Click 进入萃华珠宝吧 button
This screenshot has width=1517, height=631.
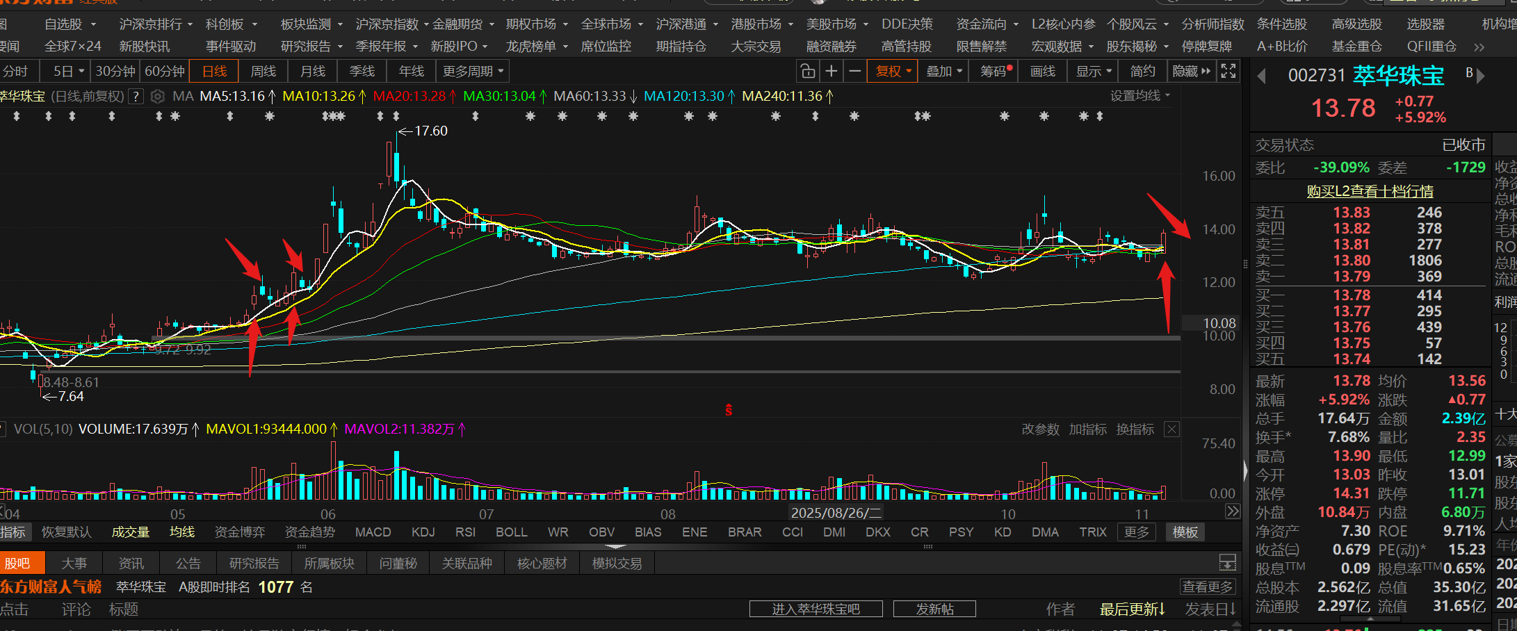tap(816, 609)
